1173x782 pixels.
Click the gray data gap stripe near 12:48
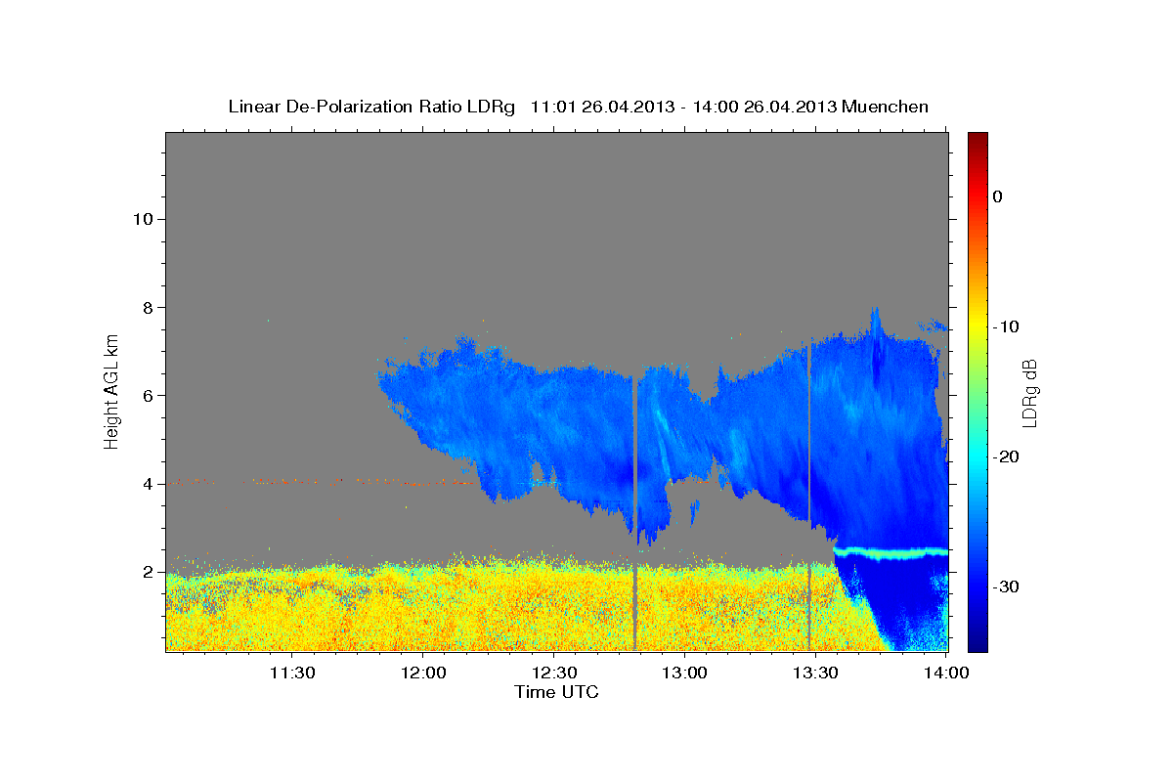635,513
